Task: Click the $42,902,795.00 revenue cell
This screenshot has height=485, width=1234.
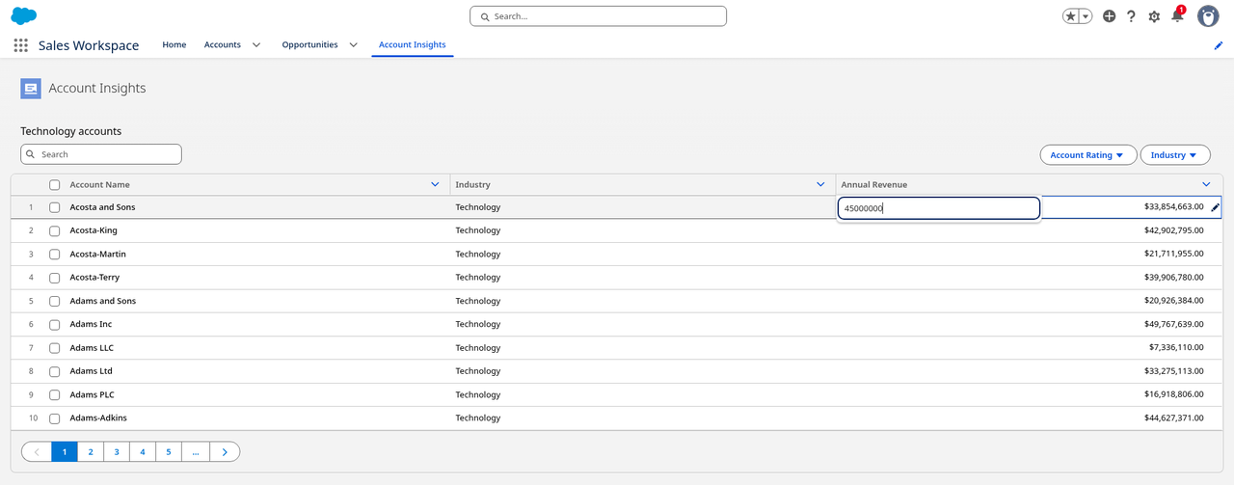Action: (1029, 231)
